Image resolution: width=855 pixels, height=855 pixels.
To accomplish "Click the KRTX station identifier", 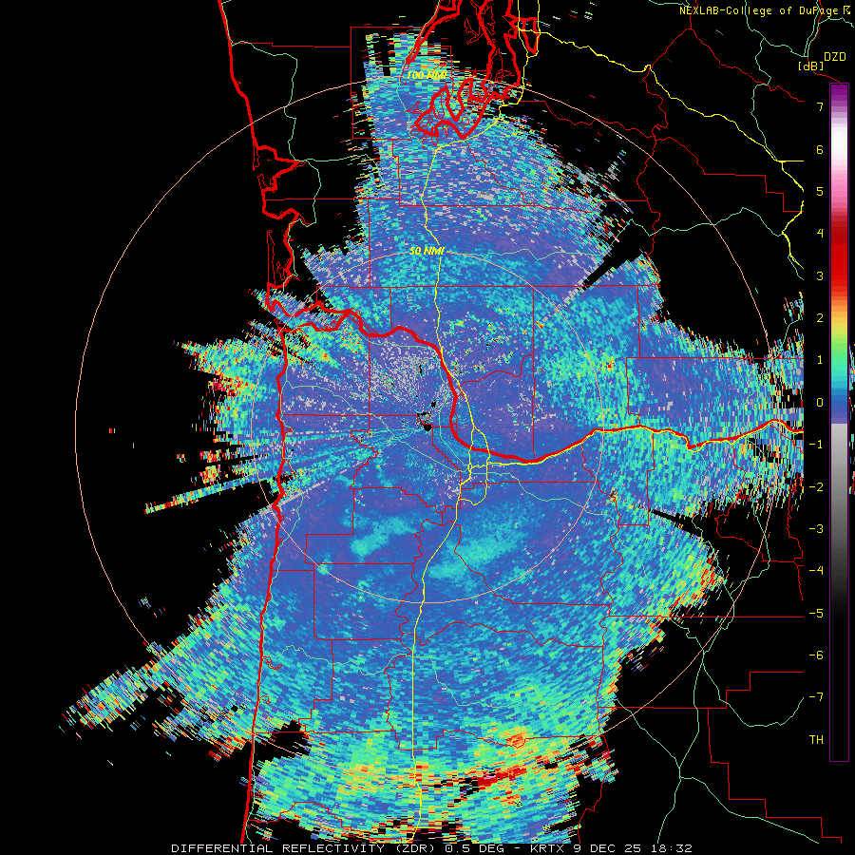I will tap(546, 848).
